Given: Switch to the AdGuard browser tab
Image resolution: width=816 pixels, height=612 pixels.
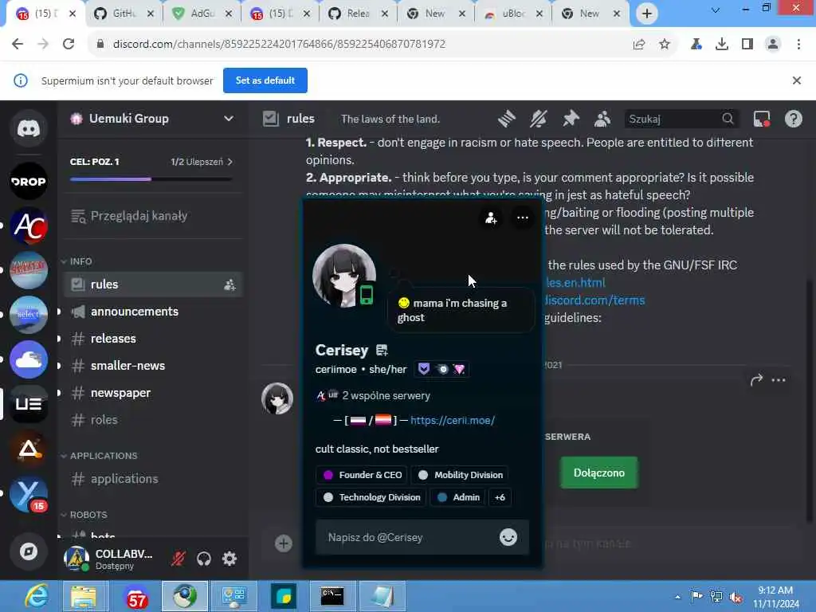Looking at the screenshot, I should [x=202, y=14].
